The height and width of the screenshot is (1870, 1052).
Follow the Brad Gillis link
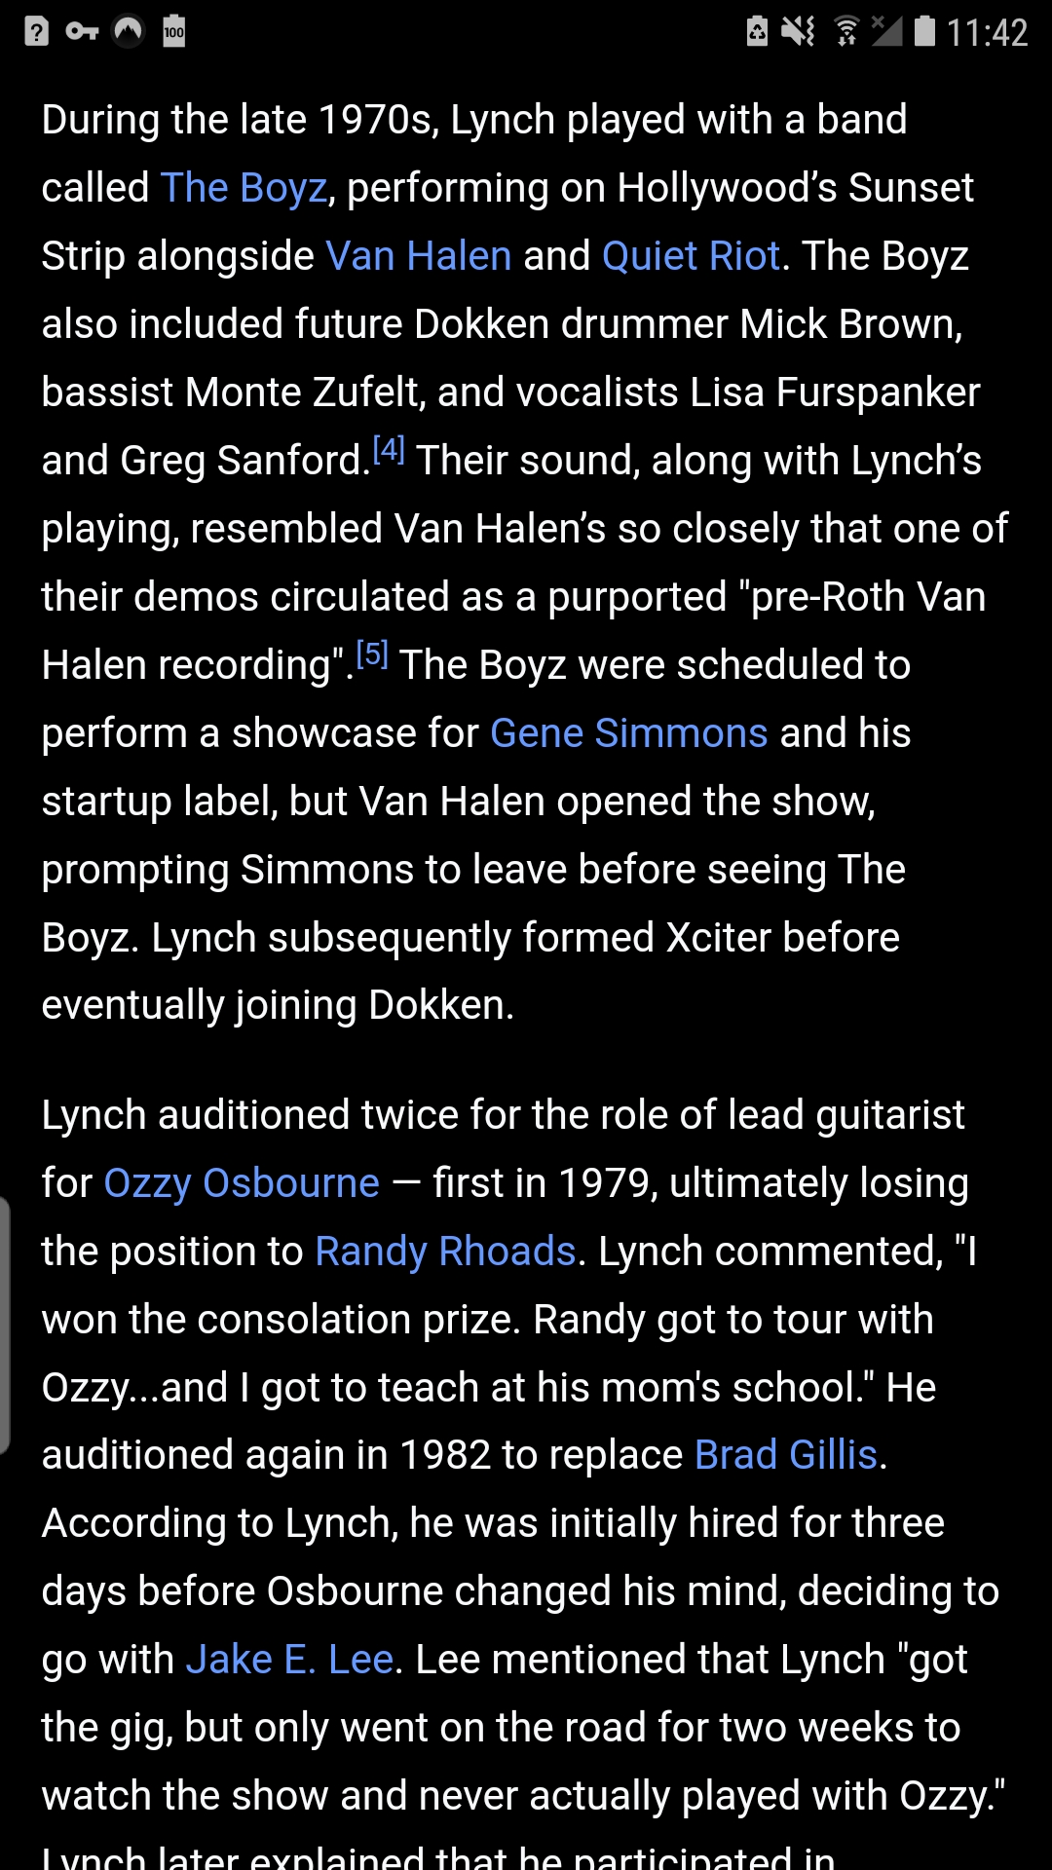786,1455
